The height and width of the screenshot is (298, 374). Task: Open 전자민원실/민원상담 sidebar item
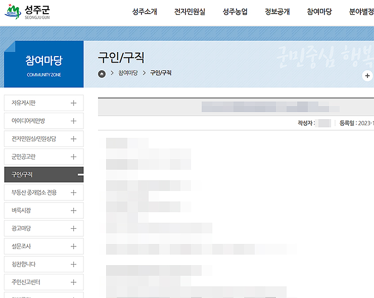coord(44,139)
